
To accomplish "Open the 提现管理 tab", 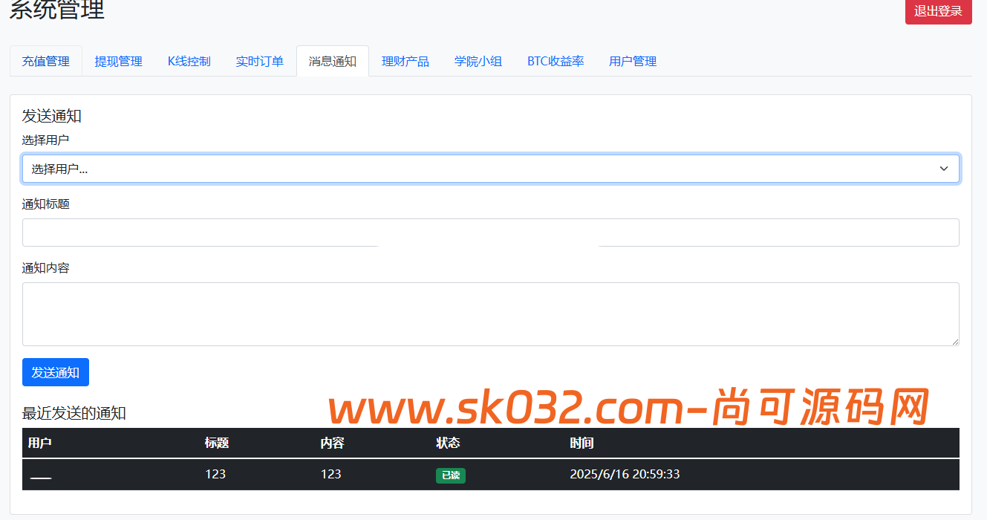I will point(118,61).
